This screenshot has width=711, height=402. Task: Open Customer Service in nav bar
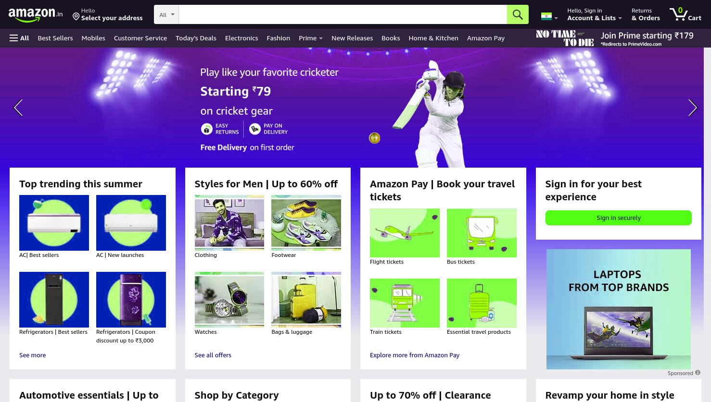(x=140, y=38)
